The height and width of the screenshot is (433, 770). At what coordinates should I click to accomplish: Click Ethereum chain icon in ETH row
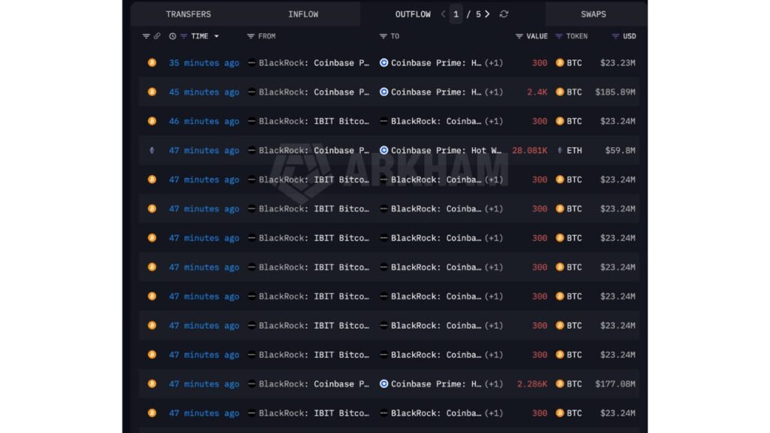[152, 150]
